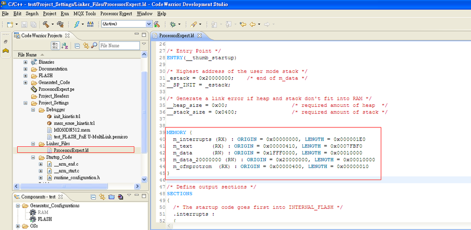Close the ProcessorExpert.ld editor tab
The width and height of the screenshot is (471, 230).
[x=199, y=36]
